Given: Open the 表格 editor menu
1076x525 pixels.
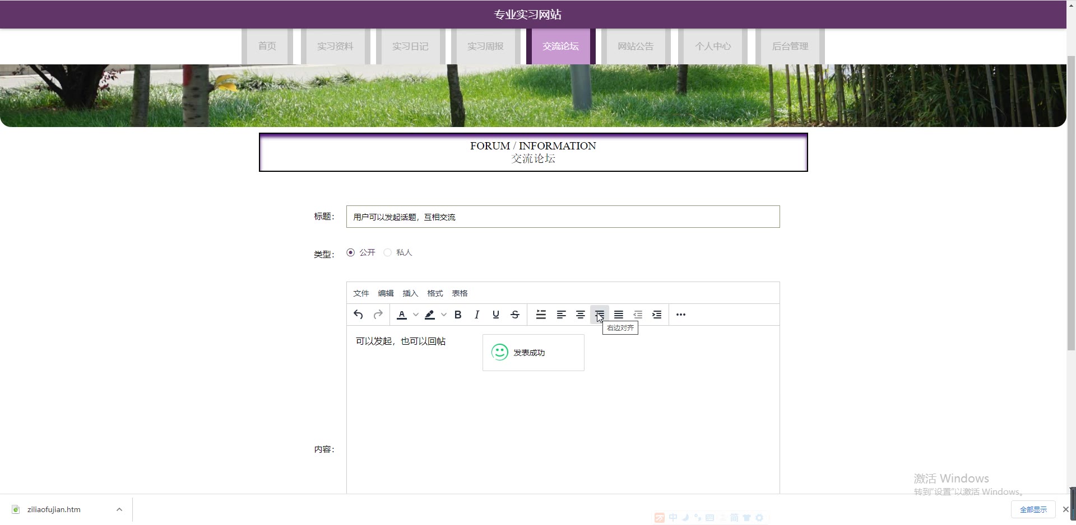Looking at the screenshot, I should point(460,293).
